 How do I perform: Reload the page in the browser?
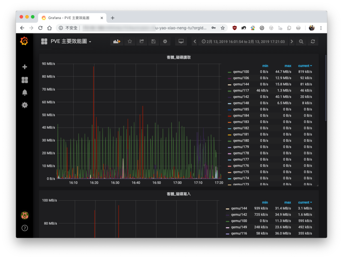[x=40, y=28]
